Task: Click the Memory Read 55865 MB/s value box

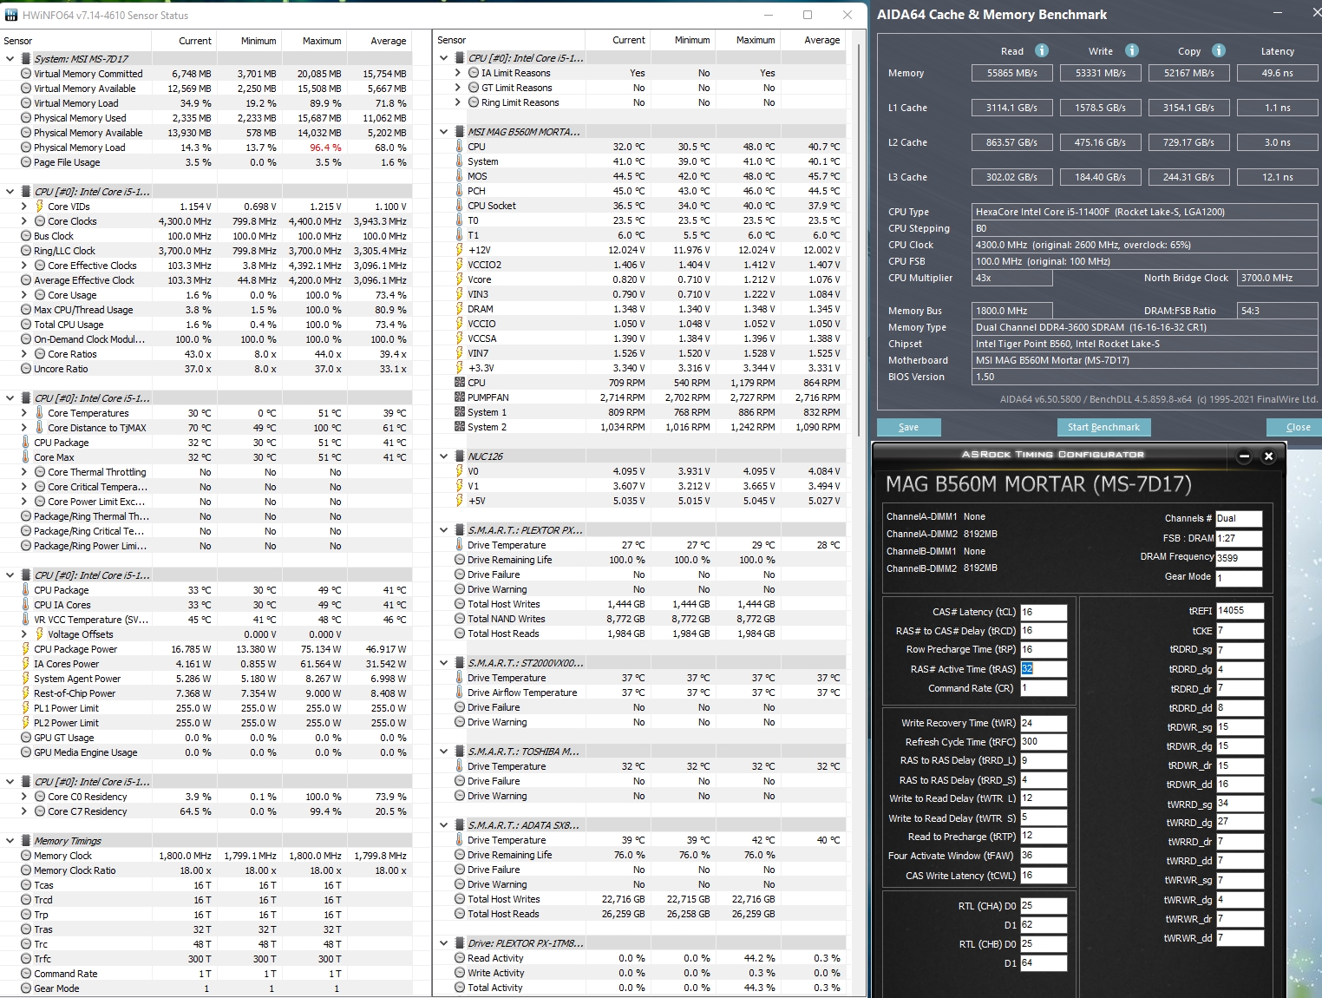Action: point(1012,73)
